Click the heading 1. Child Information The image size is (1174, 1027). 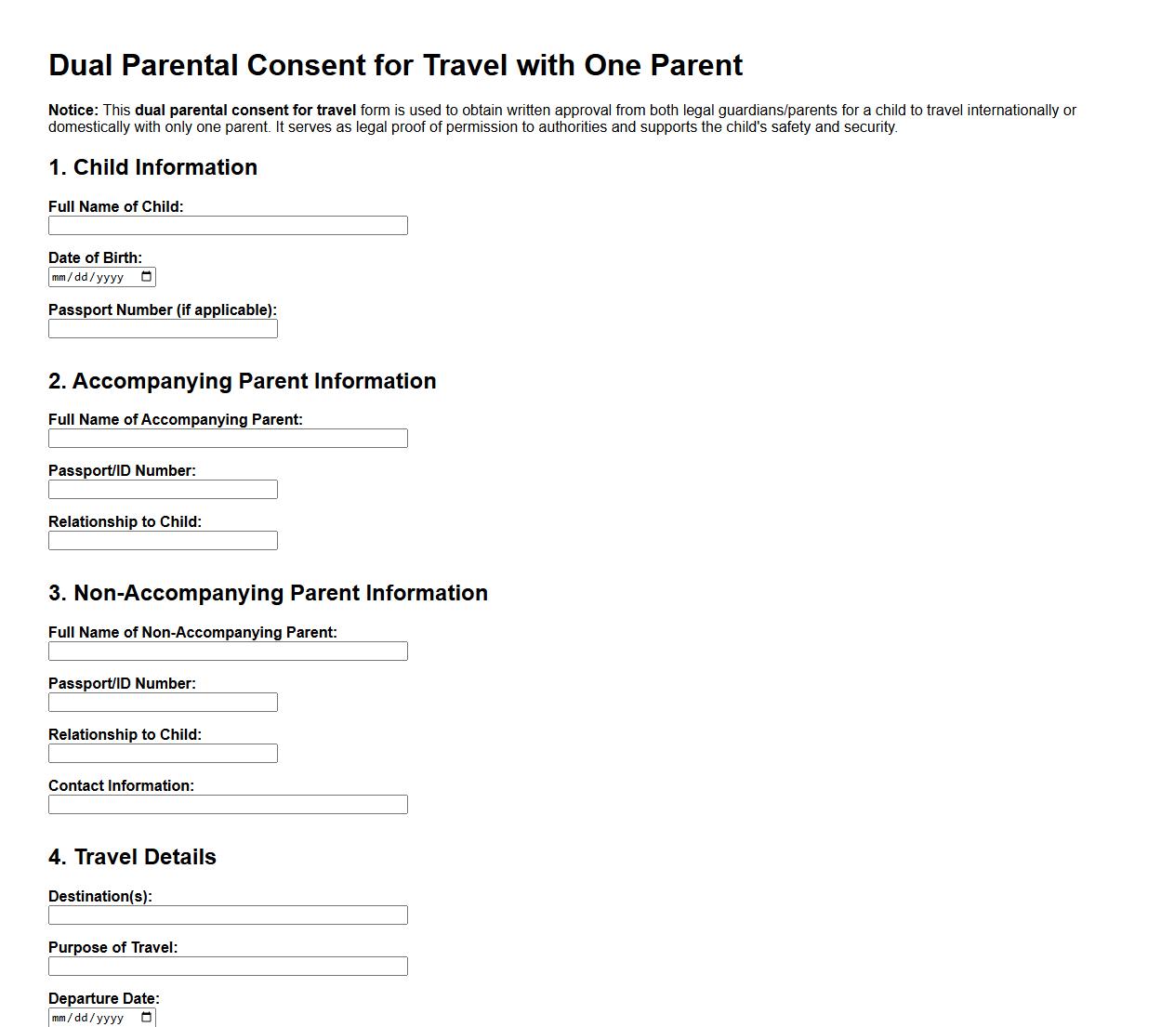(x=152, y=167)
